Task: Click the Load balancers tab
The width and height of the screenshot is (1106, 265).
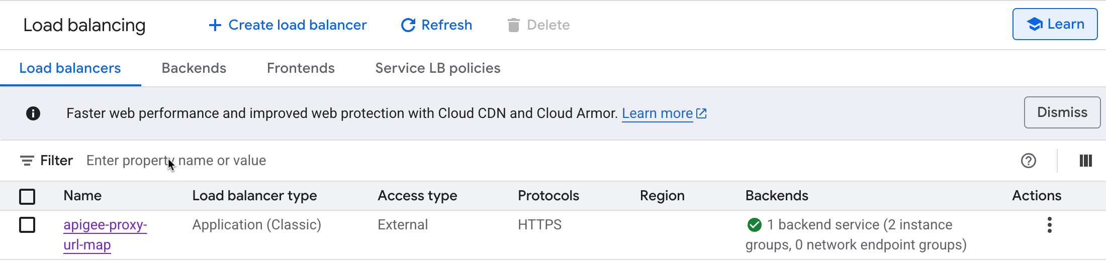Action: [70, 68]
